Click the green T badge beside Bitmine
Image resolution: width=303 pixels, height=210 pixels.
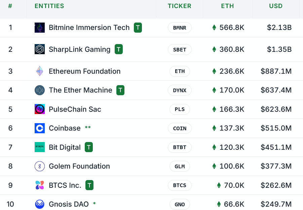point(138,28)
